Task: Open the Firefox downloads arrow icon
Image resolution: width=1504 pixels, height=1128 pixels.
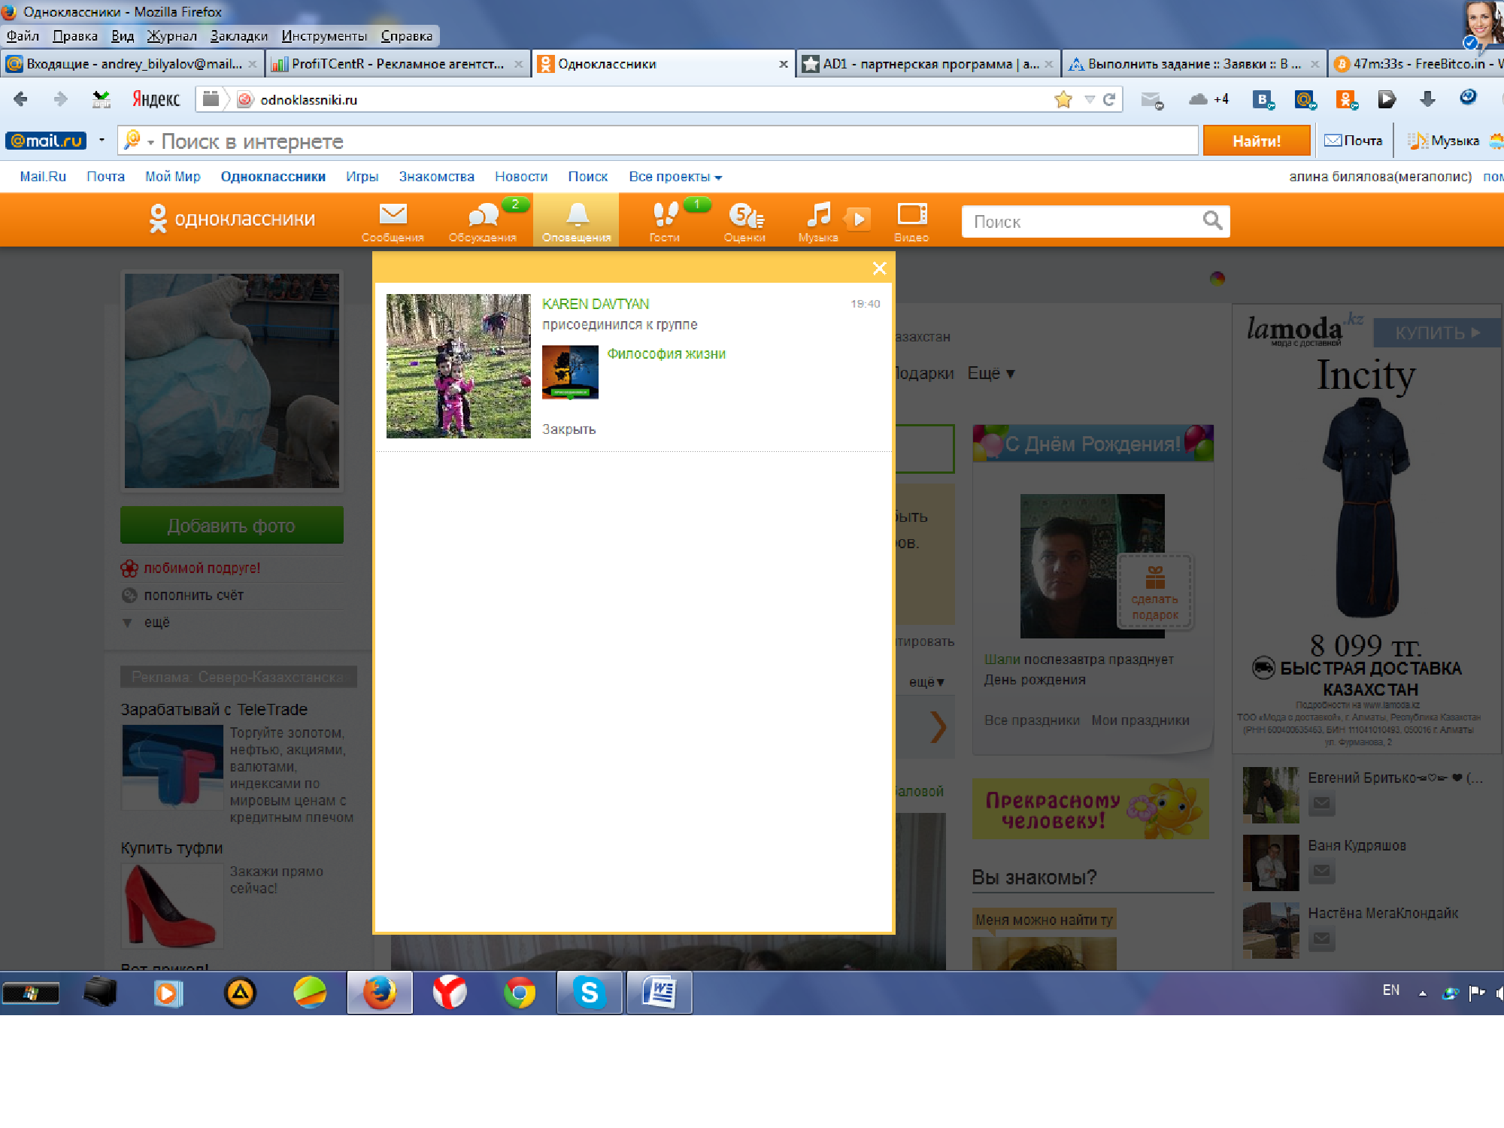Action: point(1427,99)
